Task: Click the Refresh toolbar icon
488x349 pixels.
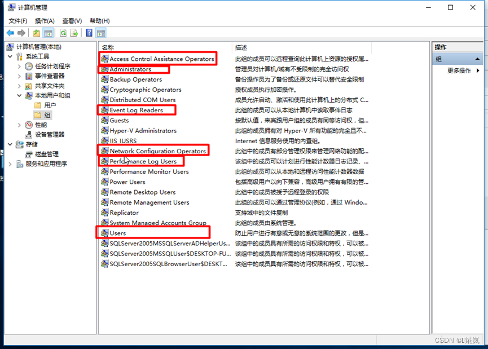Action: (63, 33)
